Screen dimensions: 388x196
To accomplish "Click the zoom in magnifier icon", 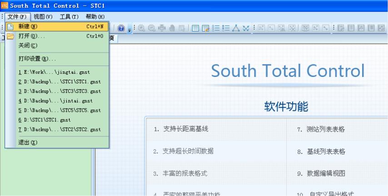I will point(142,28).
